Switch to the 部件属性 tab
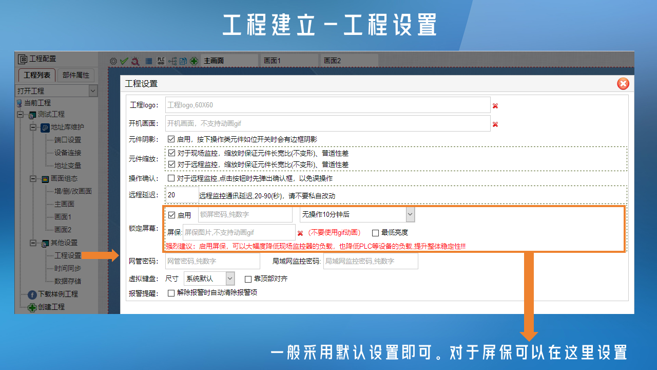Viewport: 657px width, 370px height. 75,75
